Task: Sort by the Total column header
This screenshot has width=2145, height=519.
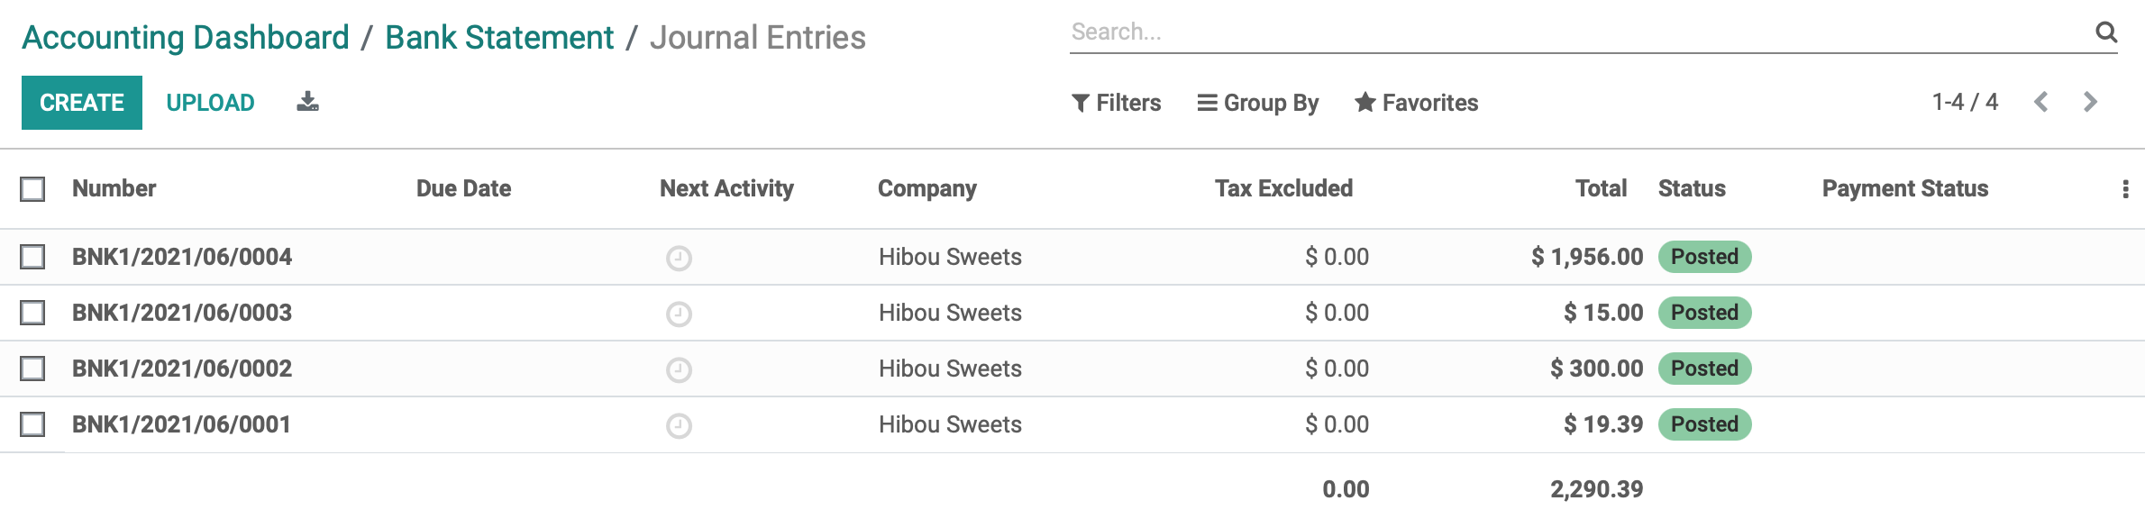Action: tap(1601, 188)
